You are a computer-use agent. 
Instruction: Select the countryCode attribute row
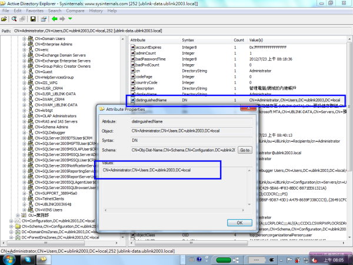[238, 82]
